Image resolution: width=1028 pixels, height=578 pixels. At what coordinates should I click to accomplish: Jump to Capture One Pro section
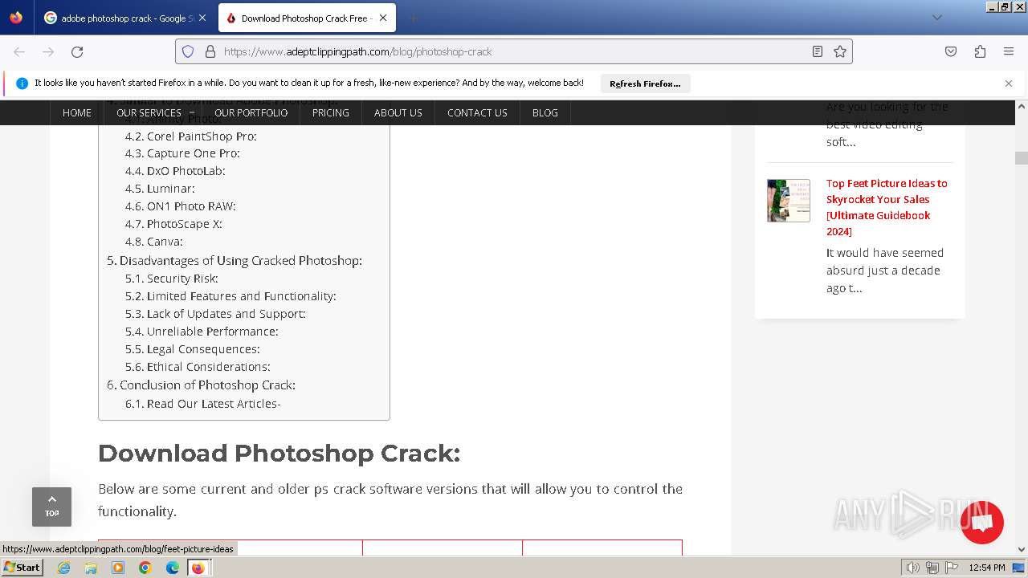(182, 153)
